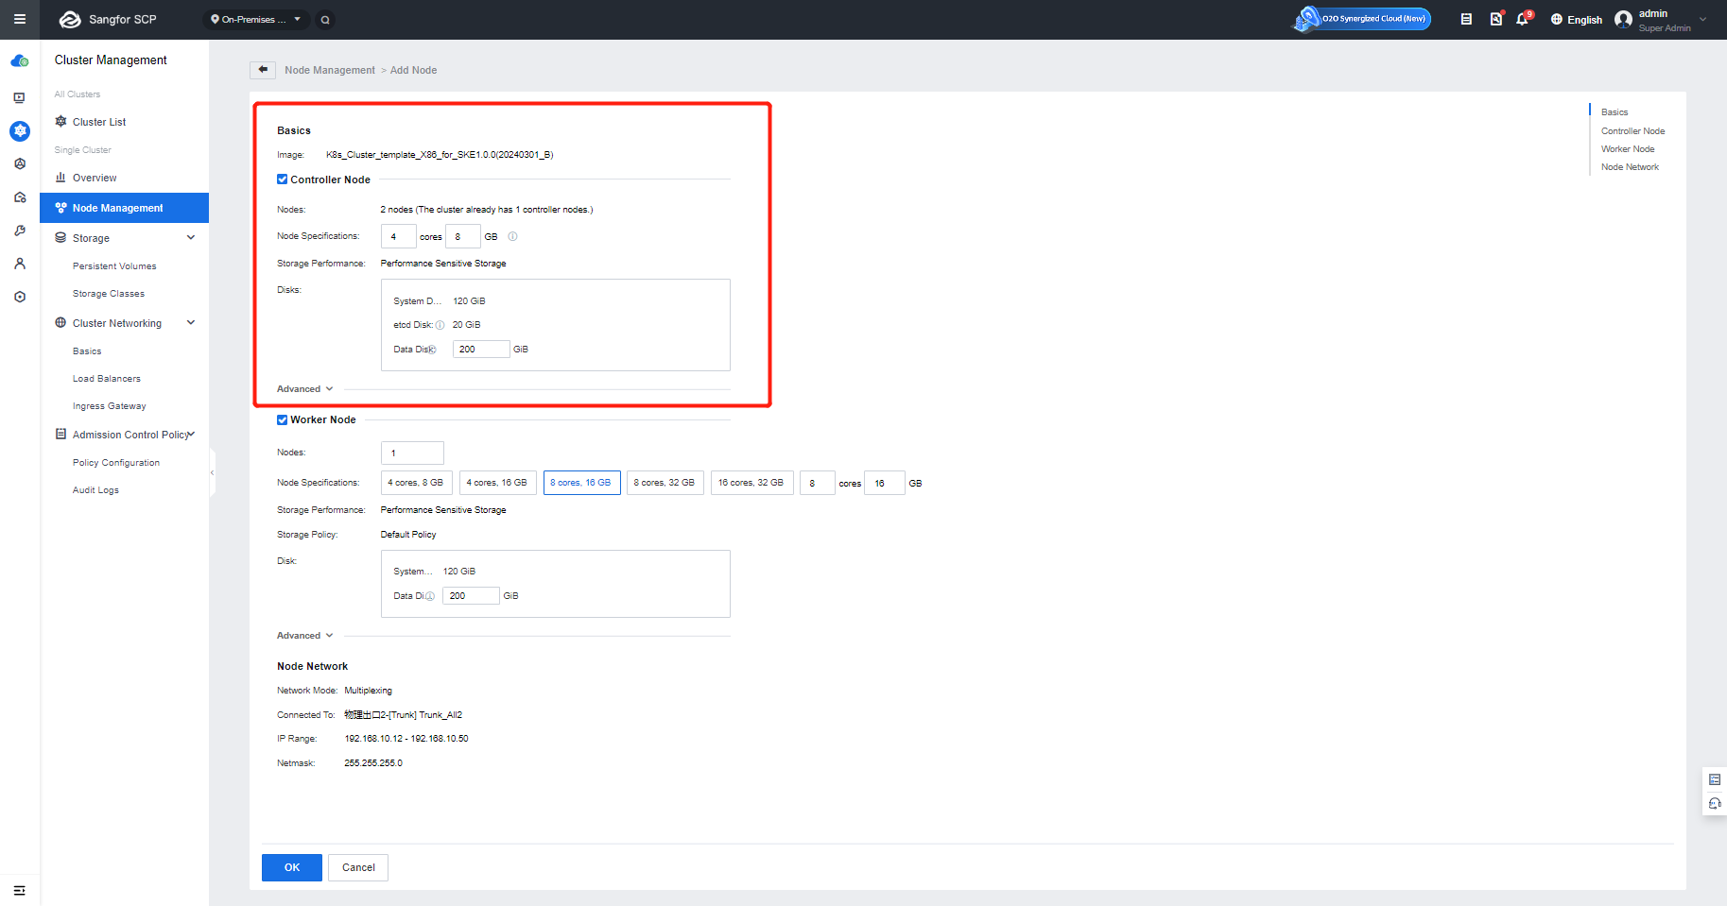Uncheck the Controller Node checkbox
Viewport: 1727px width, 906px height.
pyautogui.click(x=282, y=179)
